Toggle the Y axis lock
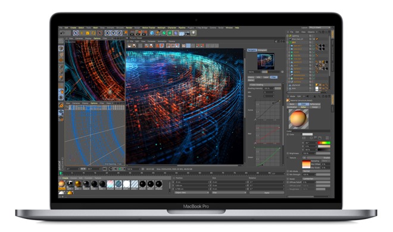 pyautogui.click(x=113, y=33)
